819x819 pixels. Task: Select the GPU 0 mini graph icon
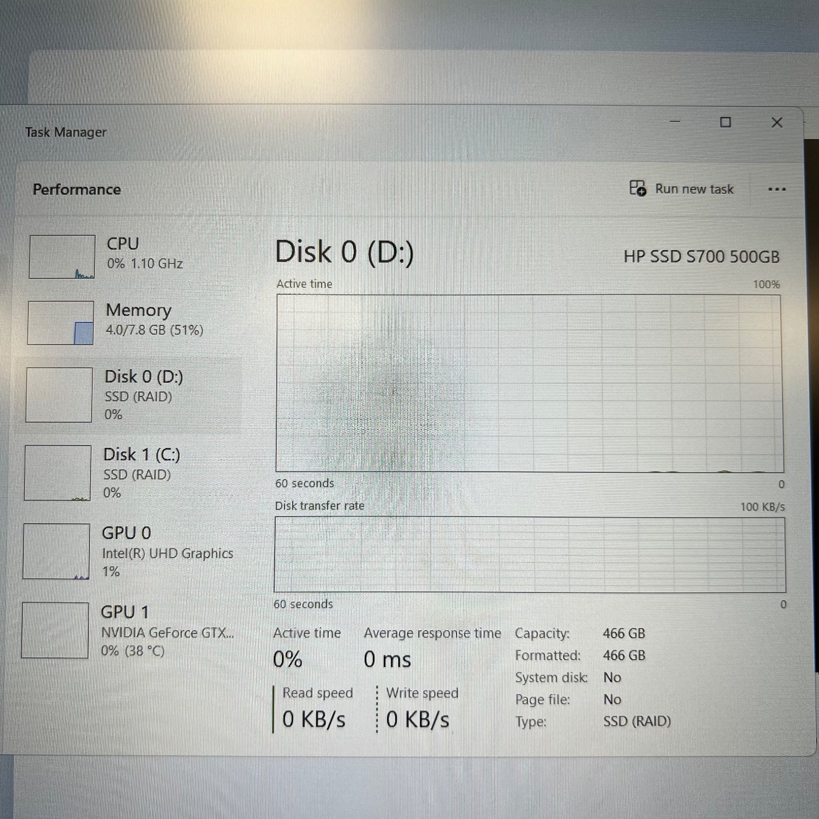(56, 551)
